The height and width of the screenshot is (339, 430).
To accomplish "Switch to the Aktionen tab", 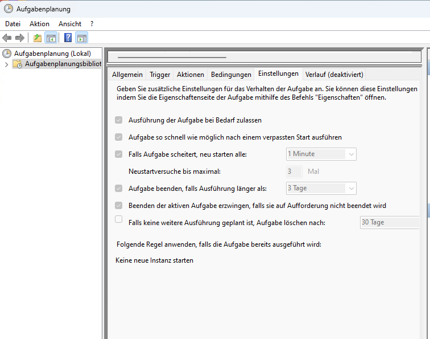I will pos(191,75).
